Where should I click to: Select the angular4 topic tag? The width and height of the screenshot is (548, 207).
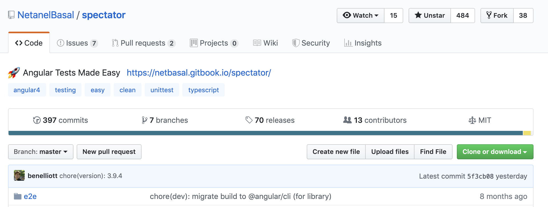pos(27,90)
